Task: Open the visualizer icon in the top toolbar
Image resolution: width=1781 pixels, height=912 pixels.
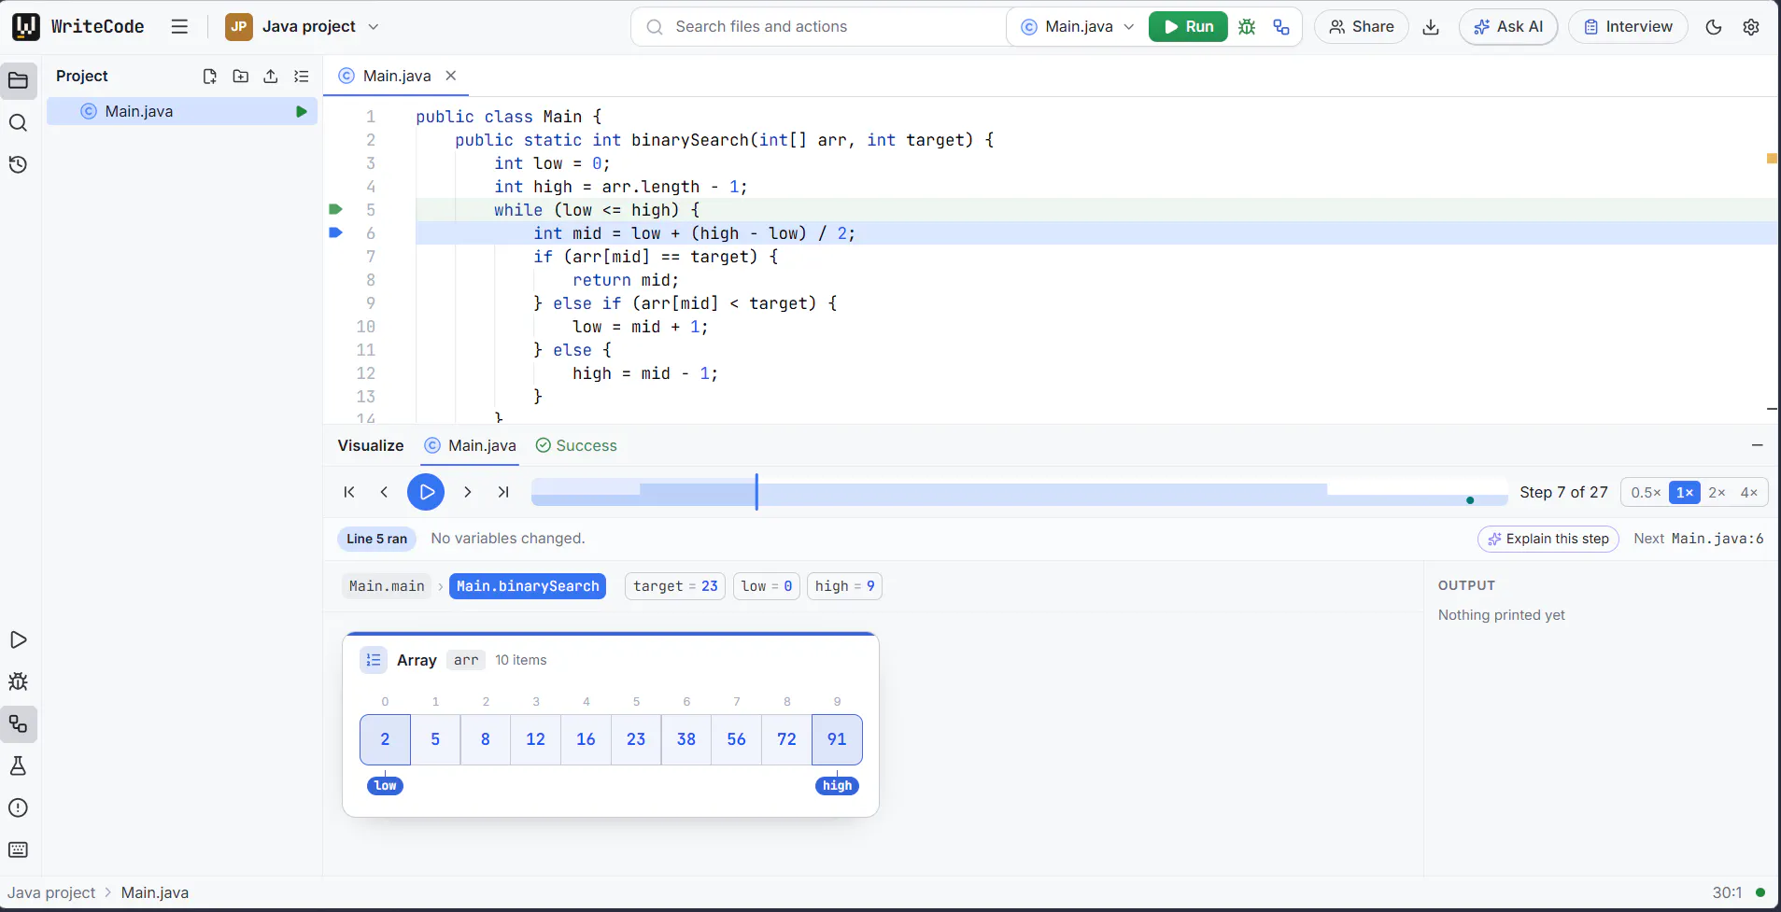Action: pos(1281,27)
